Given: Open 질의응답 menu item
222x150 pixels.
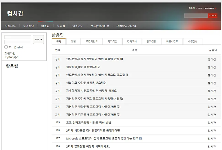Looking at the screenshot, I should pos(29,26).
